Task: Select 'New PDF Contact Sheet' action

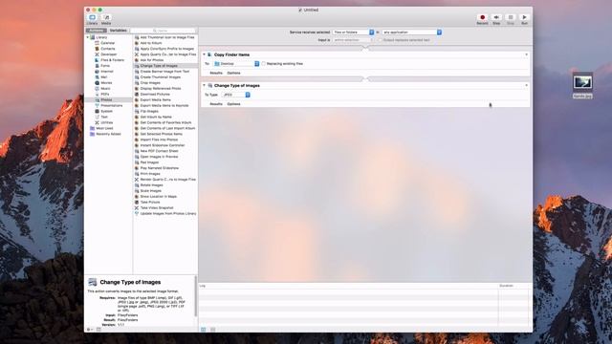Action: 160,151
